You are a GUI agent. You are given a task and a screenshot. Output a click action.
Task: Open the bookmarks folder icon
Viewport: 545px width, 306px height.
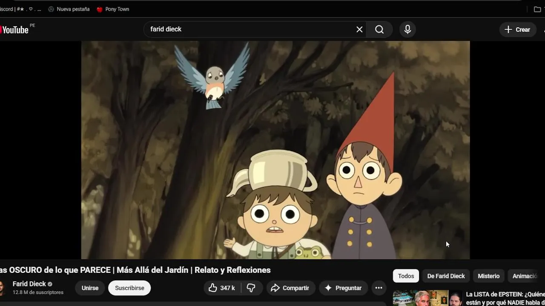click(x=537, y=9)
